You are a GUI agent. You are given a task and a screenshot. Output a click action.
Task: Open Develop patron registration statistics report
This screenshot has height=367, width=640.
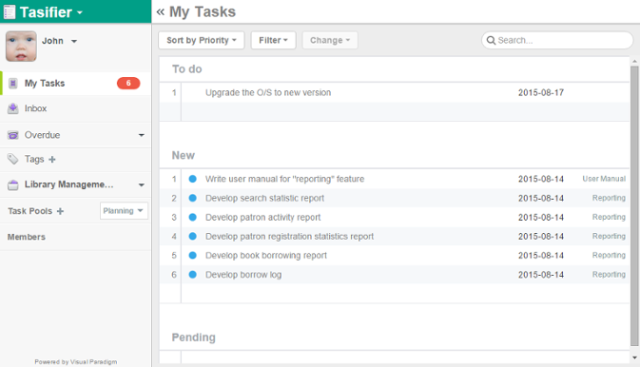[x=289, y=237]
